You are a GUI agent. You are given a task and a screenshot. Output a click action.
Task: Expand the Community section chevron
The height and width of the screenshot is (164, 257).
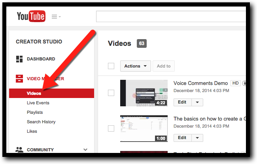(85, 150)
